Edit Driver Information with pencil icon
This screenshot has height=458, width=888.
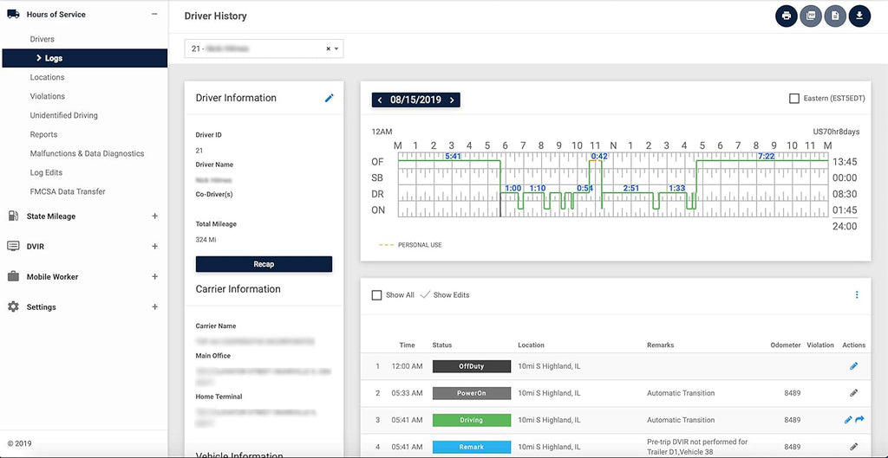(x=329, y=98)
